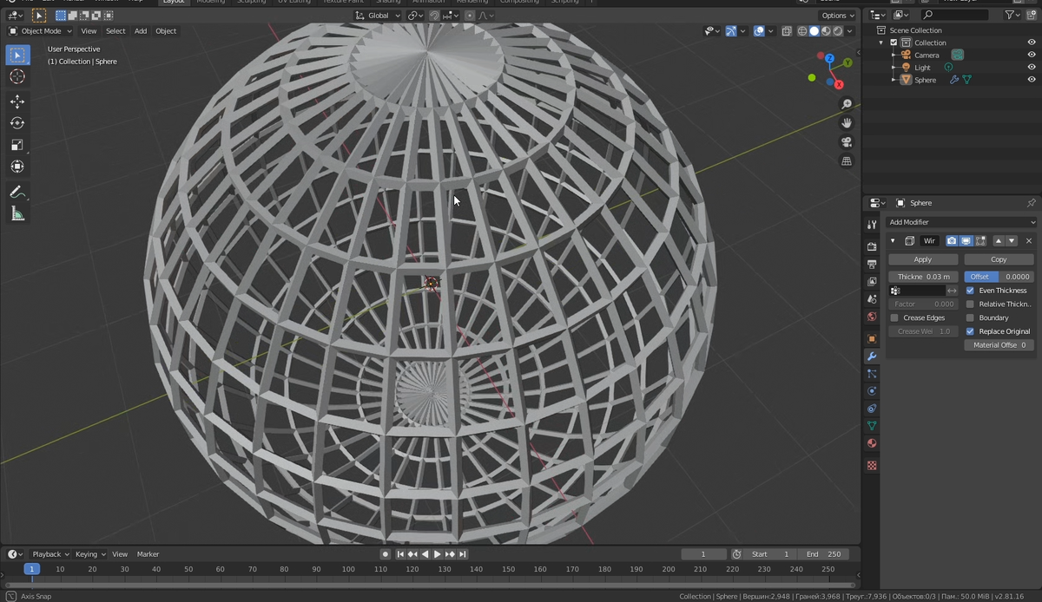Open the Keying dropdown in timeline
The image size is (1042, 602).
coord(89,554)
